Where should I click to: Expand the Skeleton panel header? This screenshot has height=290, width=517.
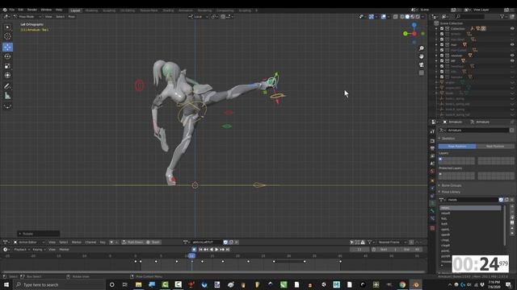click(448, 139)
